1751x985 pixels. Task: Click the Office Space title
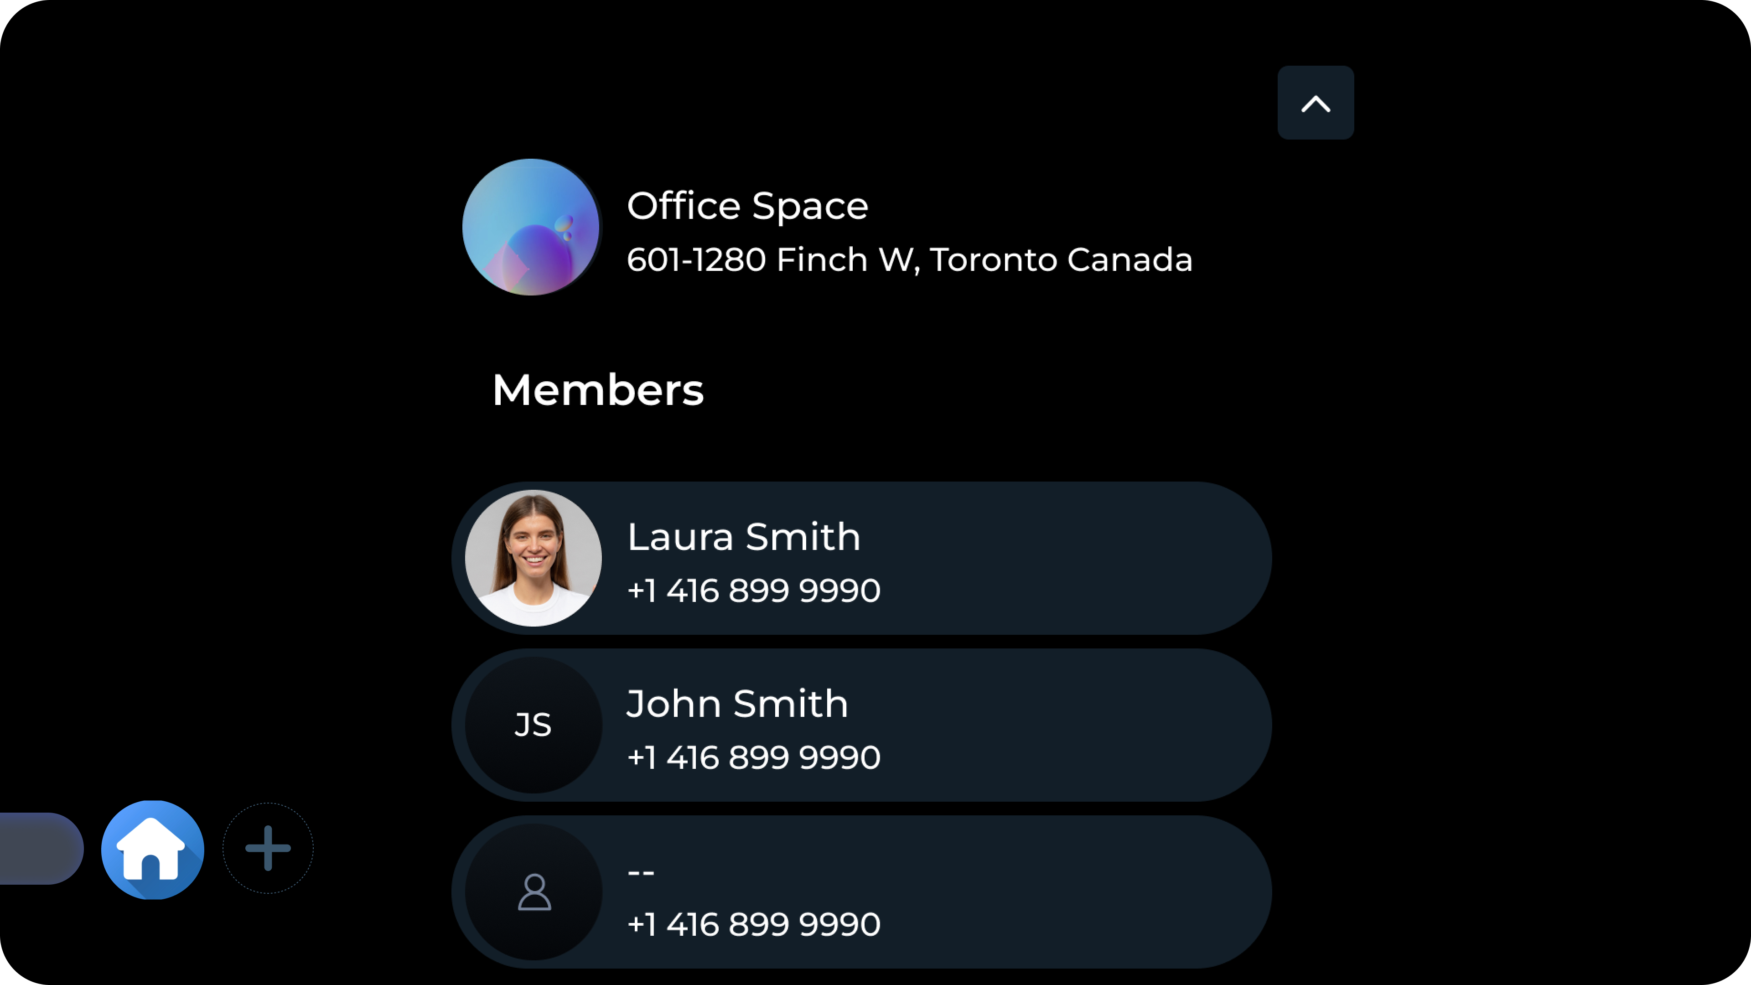pyautogui.click(x=747, y=205)
